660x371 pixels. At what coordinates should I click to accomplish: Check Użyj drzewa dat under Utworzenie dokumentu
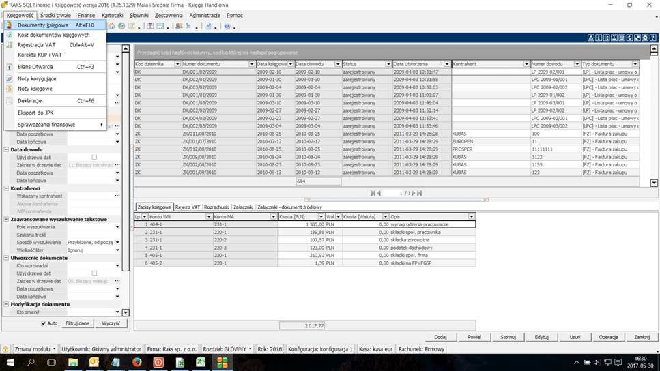pos(94,273)
